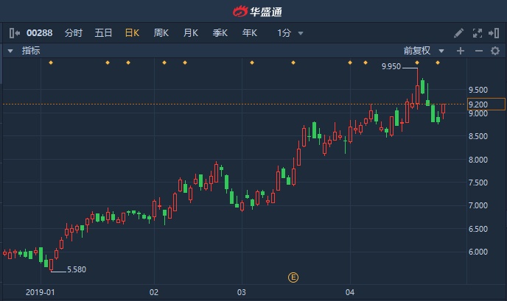This screenshot has width=507, height=301.
Task: Expand the 指标 indicators menu
Action: (x=24, y=51)
